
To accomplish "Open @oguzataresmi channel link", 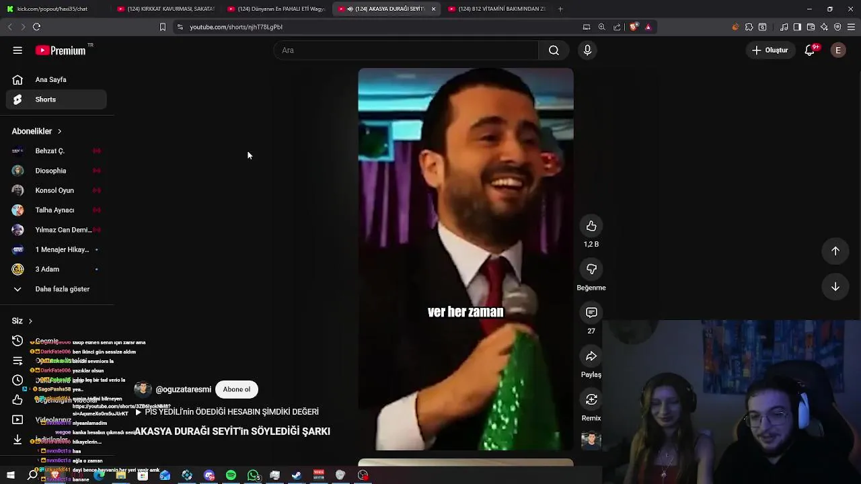I will click(x=183, y=390).
